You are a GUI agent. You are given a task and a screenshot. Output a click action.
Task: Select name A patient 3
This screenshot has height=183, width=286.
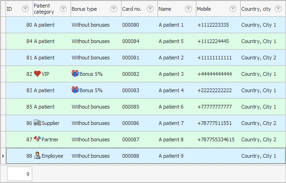point(171,74)
